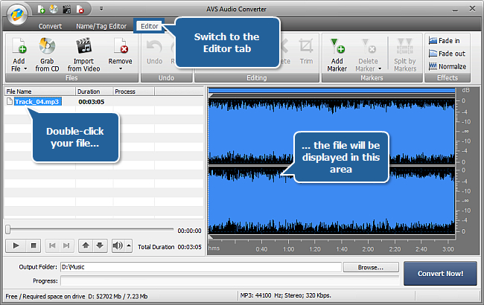
Task: Play the selected track
Action: pyautogui.click(x=16, y=245)
